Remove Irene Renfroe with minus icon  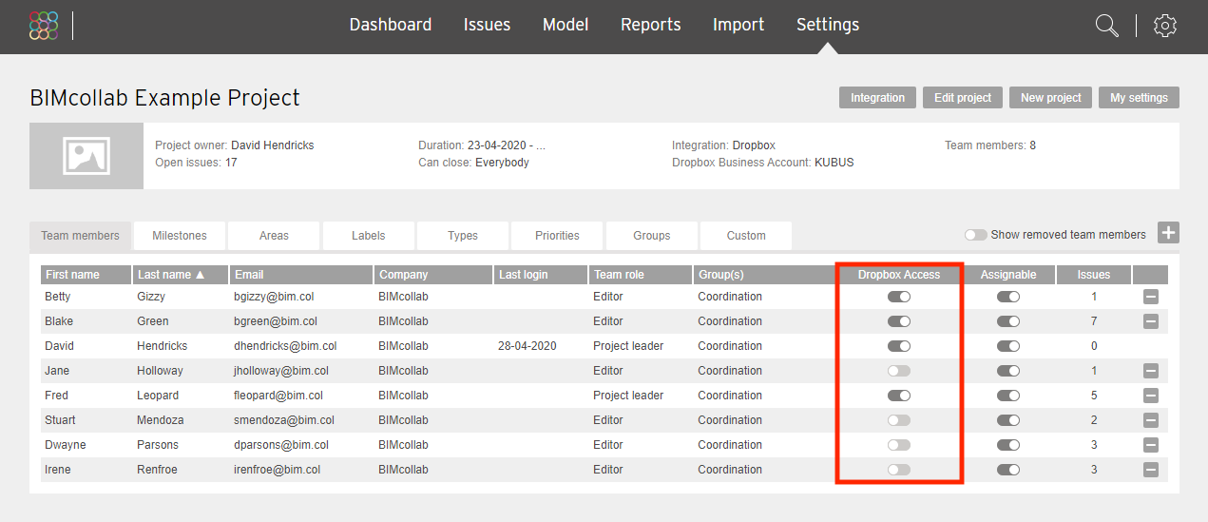coord(1151,470)
